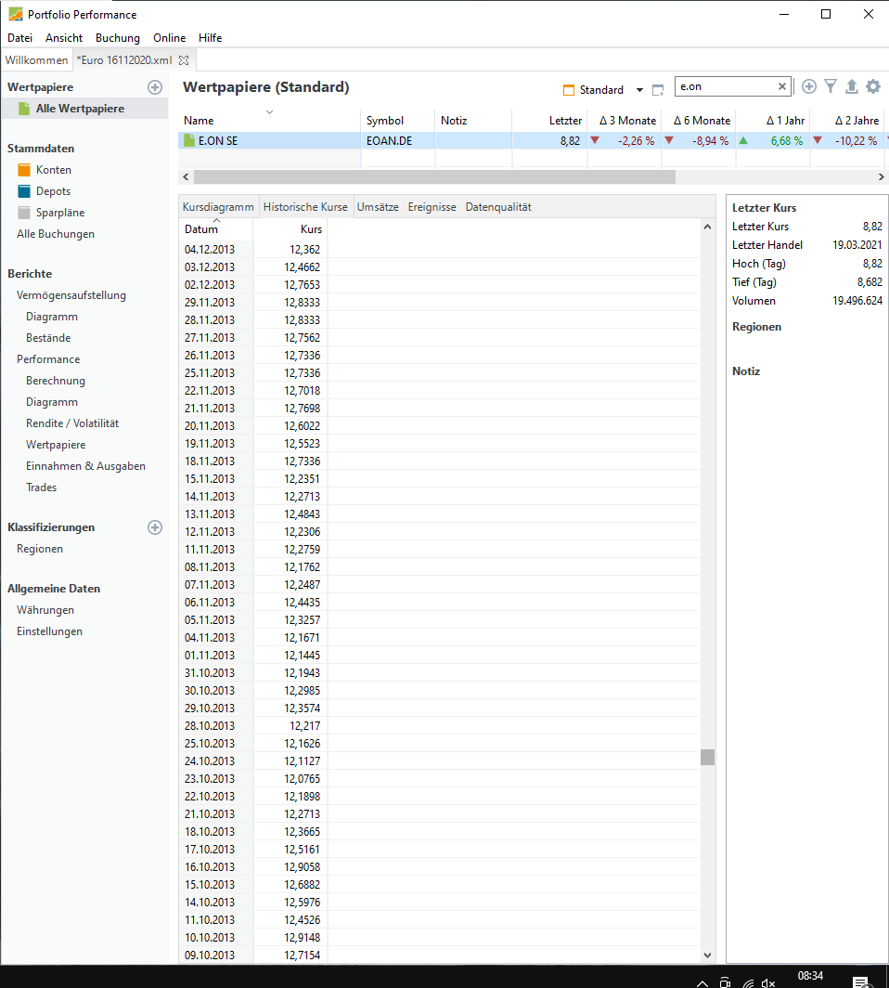Open Bestände under Vermögensaufstellung
The image size is (889, 988).
[x=48, y=338]
